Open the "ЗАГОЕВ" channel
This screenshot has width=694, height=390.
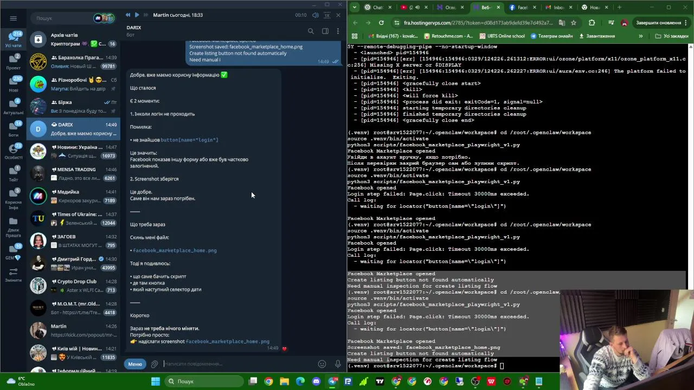pyautogui.click(x=74, y=240)
